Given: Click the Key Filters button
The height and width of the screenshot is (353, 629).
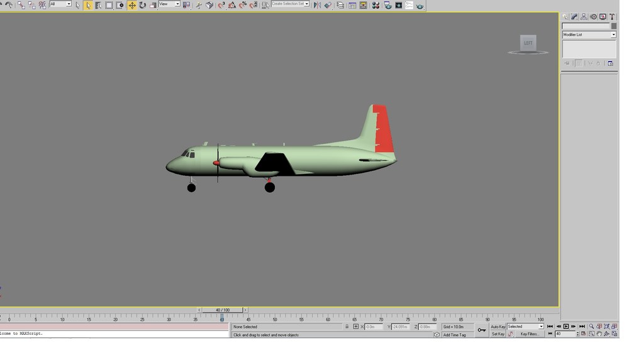Looking at the screenshot, I should click(x=529, y=334).
